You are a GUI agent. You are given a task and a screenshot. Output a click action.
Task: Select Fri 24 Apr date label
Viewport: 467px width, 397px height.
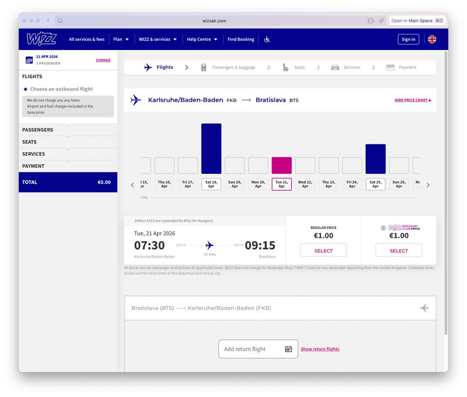pos(352,184)
